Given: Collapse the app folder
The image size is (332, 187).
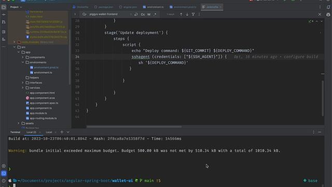Looking at the screenshot, I should click(19, 52).
